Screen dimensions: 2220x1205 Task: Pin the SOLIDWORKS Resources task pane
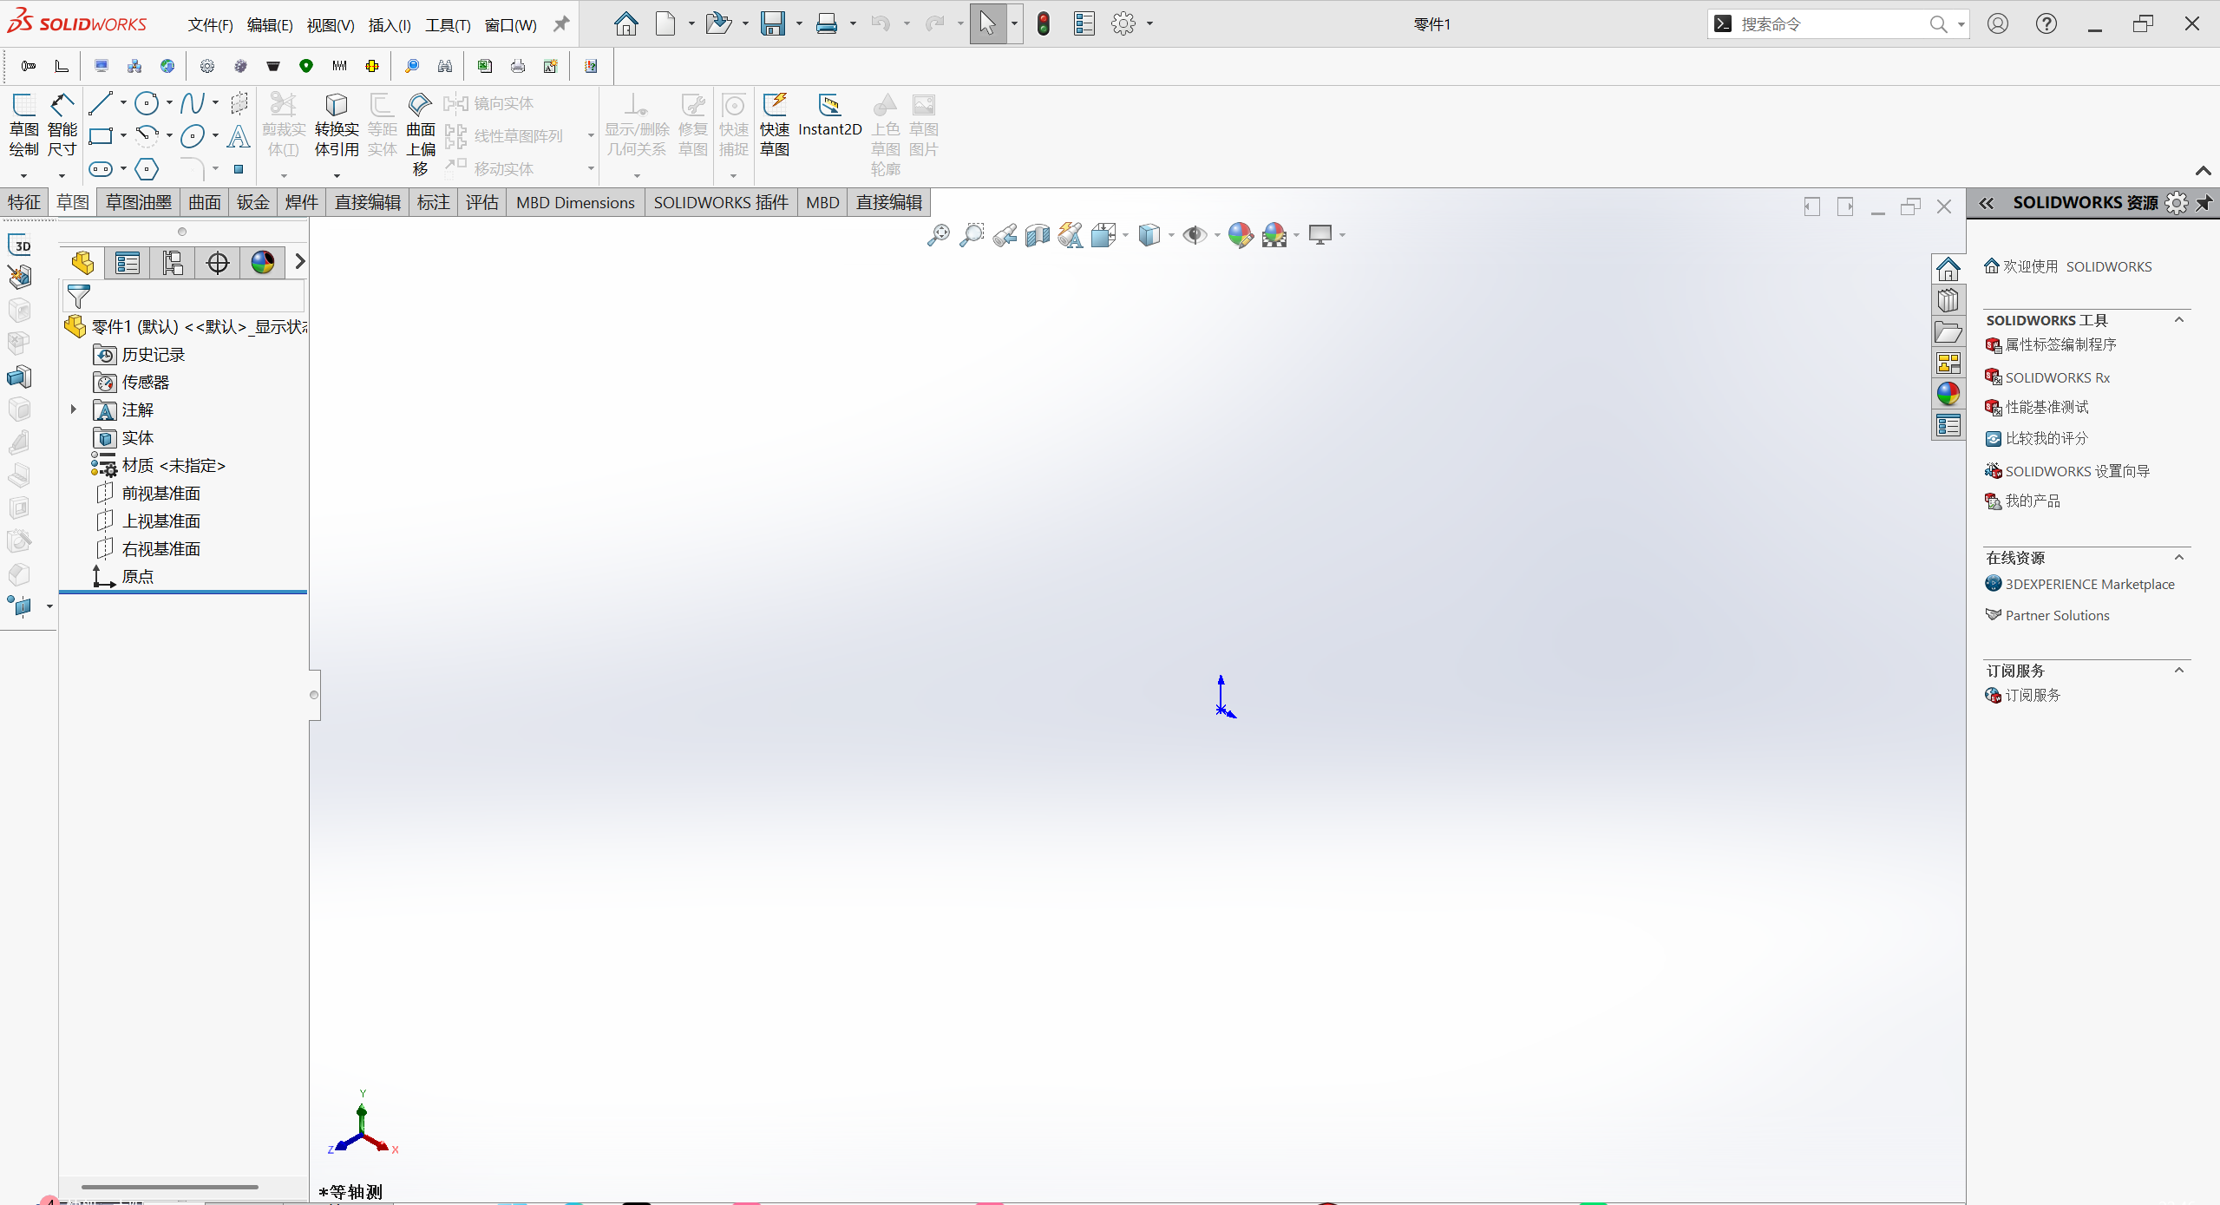click(2204, 203)
